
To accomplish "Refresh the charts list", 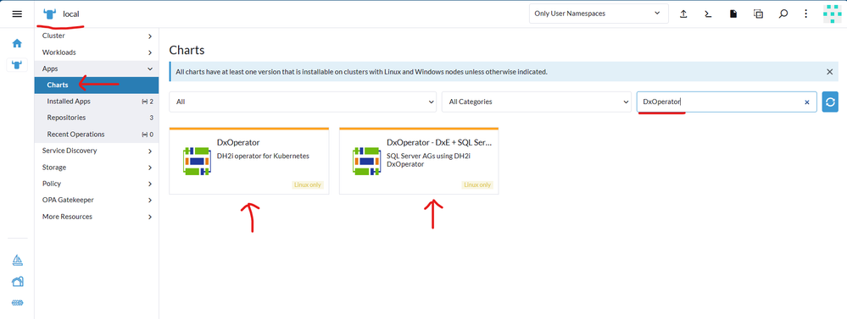I will [x=830, y=102].
